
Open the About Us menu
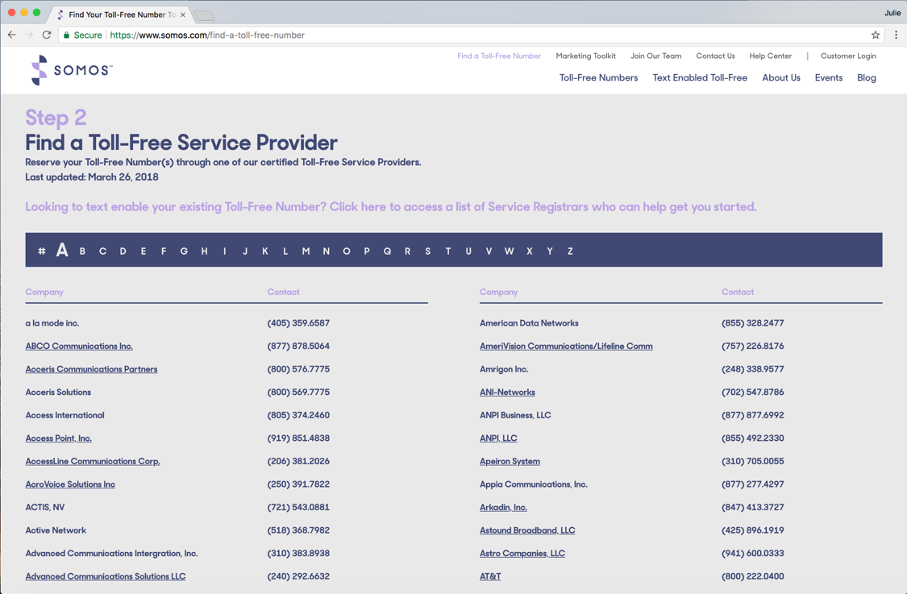tap(780, 78)
